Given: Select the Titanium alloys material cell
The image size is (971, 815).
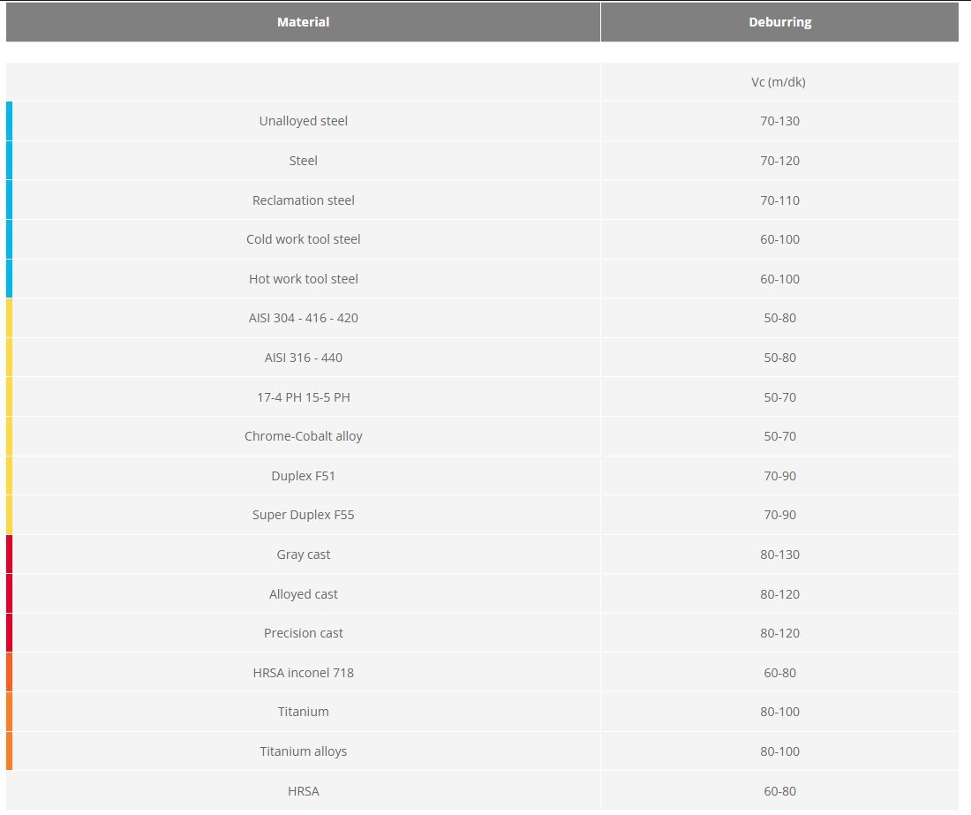Looking at the screenshot, I should click(x=303, y=751).
